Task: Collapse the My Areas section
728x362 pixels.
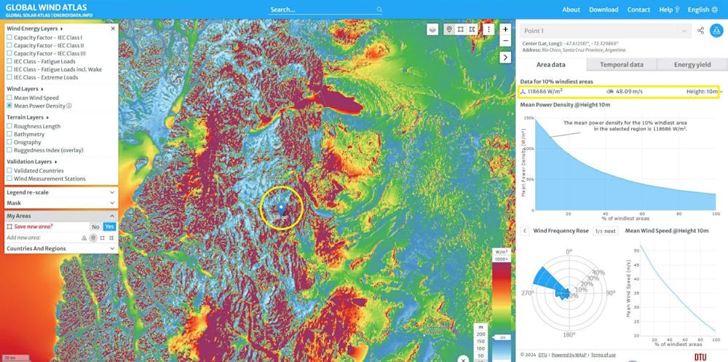Action: 61,216
